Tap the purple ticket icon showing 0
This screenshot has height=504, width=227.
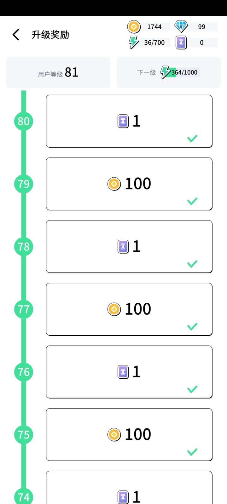pos(181,43)
